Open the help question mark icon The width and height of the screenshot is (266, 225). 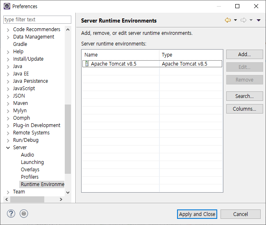coord(11,214)
